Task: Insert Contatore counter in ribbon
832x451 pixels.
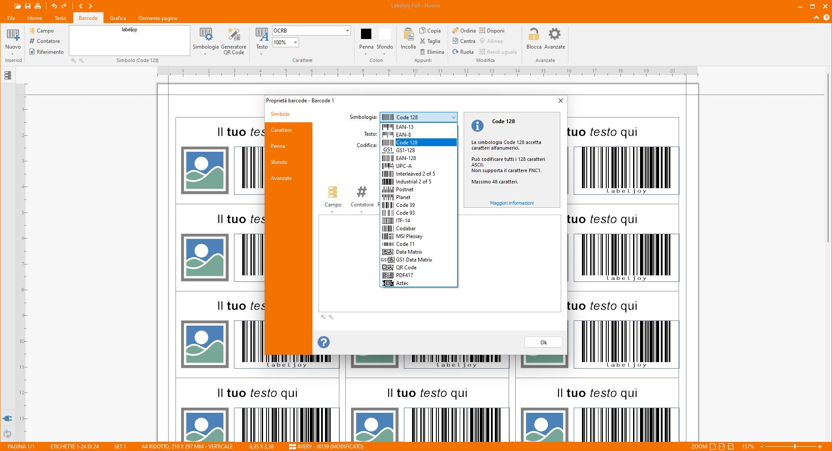Action: pyautogui.click(x=45, y=41)
